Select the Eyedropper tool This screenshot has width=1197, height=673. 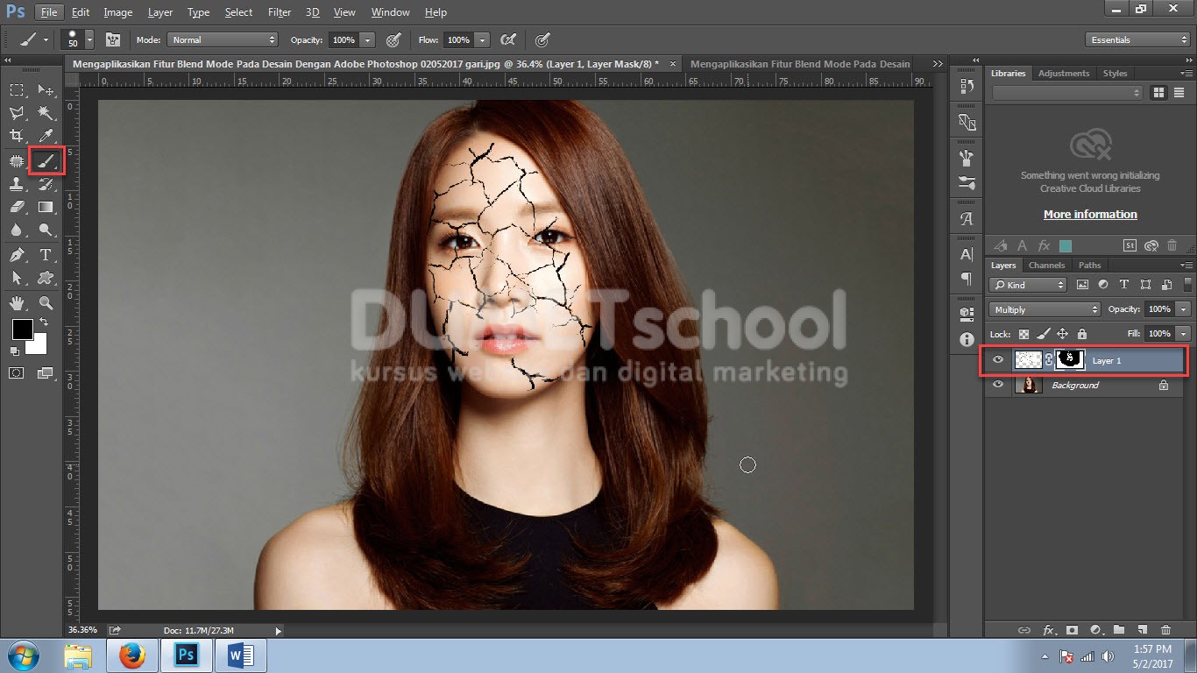click(46, 136)
